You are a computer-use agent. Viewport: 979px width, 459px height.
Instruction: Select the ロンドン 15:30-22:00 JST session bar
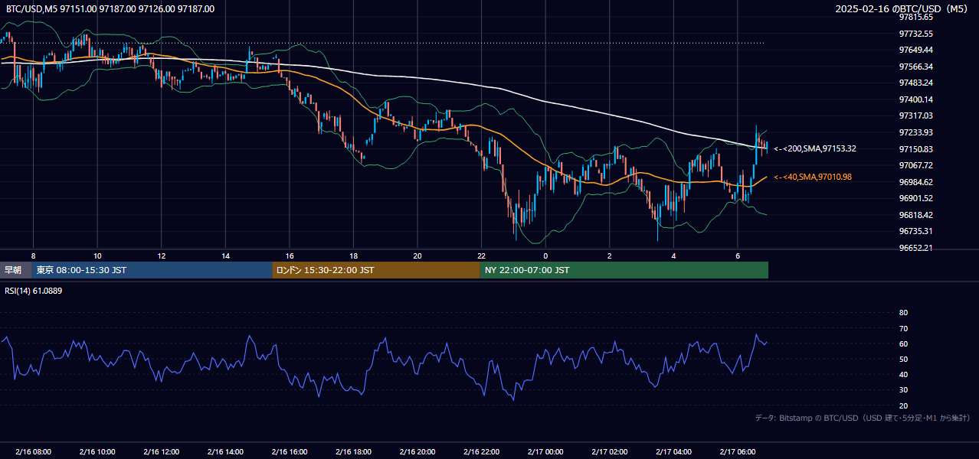pos(376,270)
